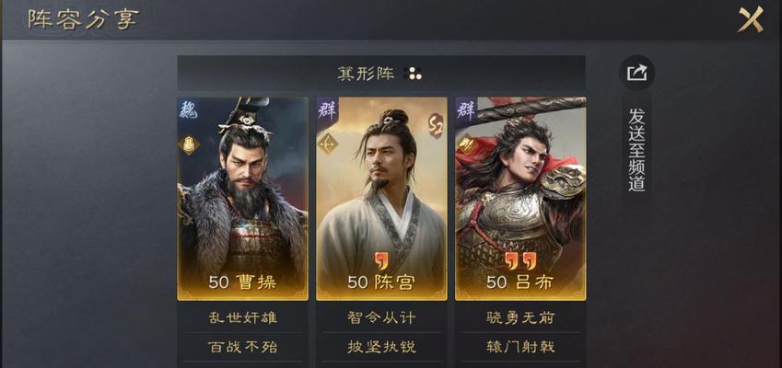Select the 智令从计 skill
The width and height of the screenshot is (782, 368).
pos(381,317)
